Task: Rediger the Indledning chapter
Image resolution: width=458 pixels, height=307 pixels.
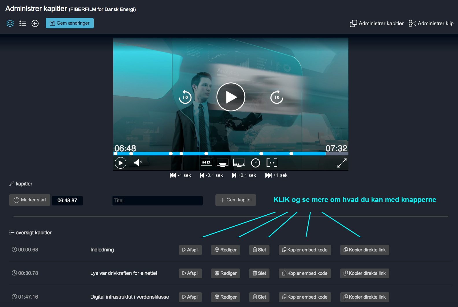Action: (226, 250)
